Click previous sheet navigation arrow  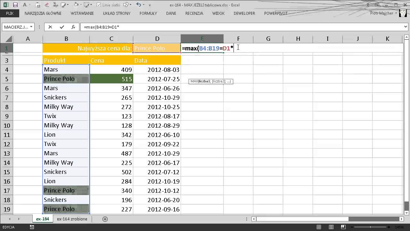coord(10,219)
